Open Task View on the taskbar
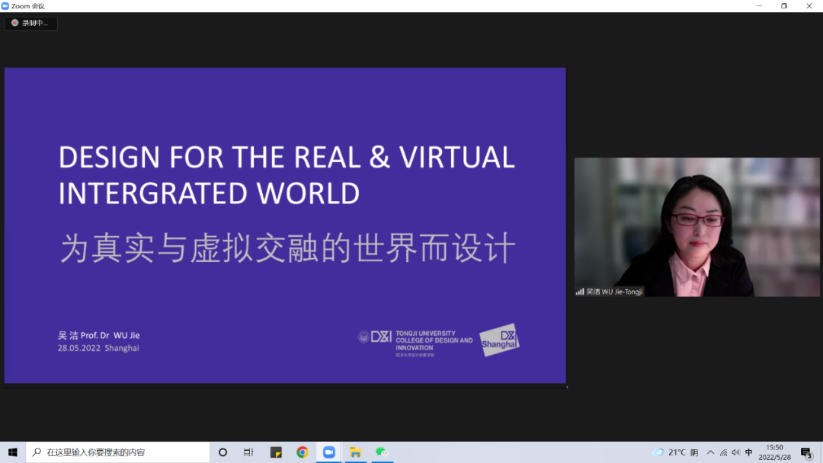823x463 pixels. coord(248,452)
